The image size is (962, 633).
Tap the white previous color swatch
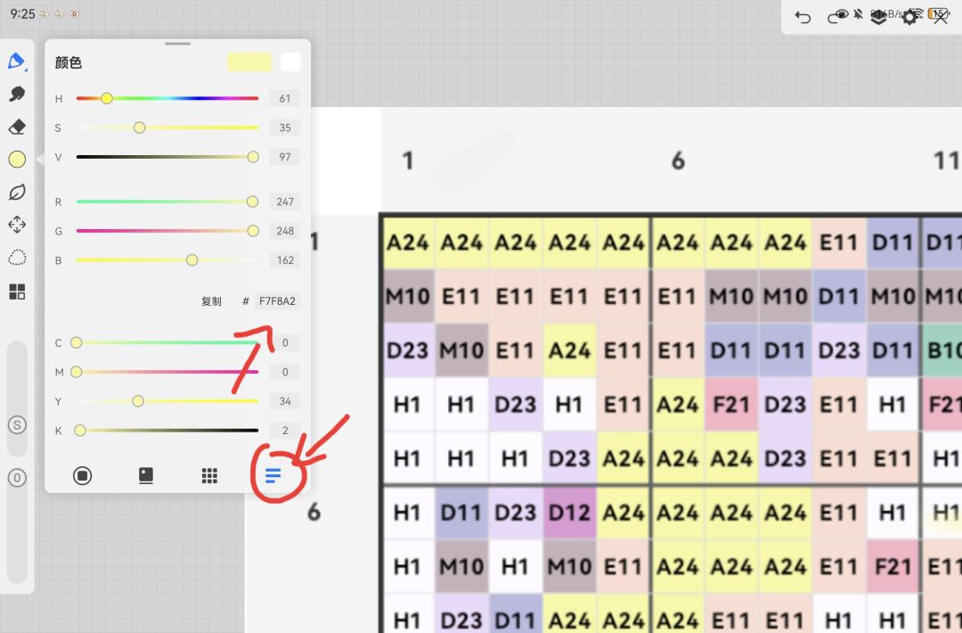tap(290, 62)
